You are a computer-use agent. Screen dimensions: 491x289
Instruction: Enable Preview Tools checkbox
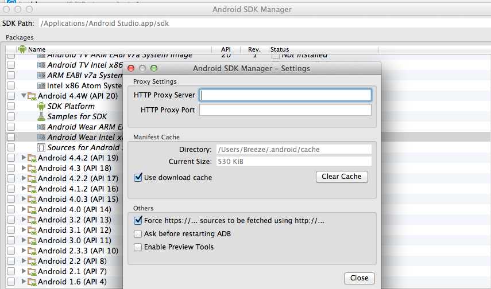pos(138,247)
